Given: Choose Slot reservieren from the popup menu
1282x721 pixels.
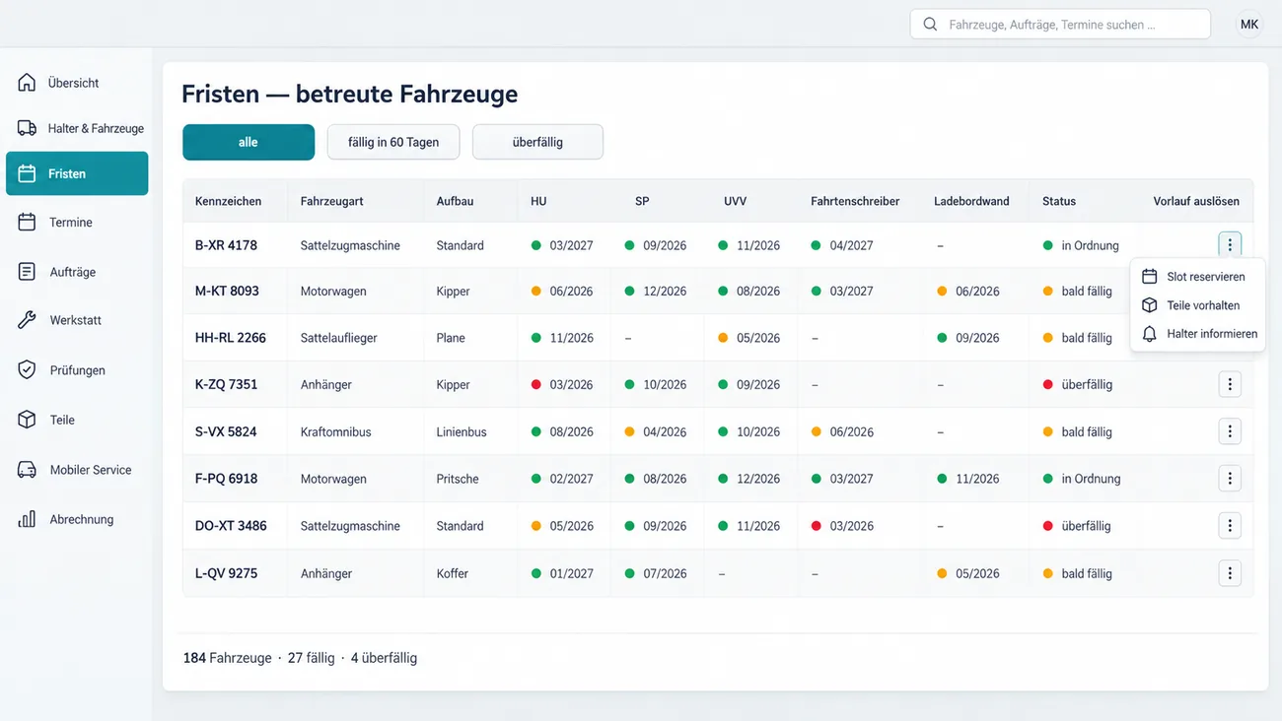Looking at the screenshot, I should click(1196, 277).
